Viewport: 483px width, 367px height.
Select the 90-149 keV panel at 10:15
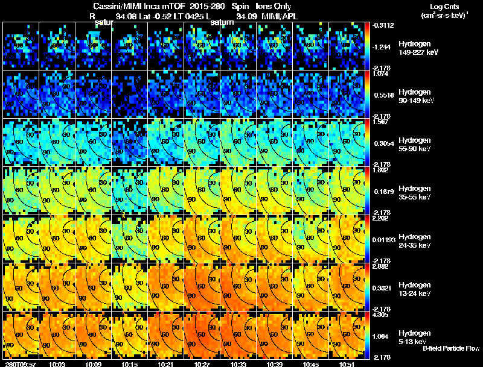coord(129,95)
